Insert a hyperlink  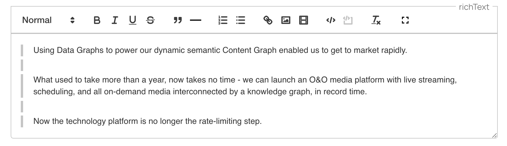268,20
